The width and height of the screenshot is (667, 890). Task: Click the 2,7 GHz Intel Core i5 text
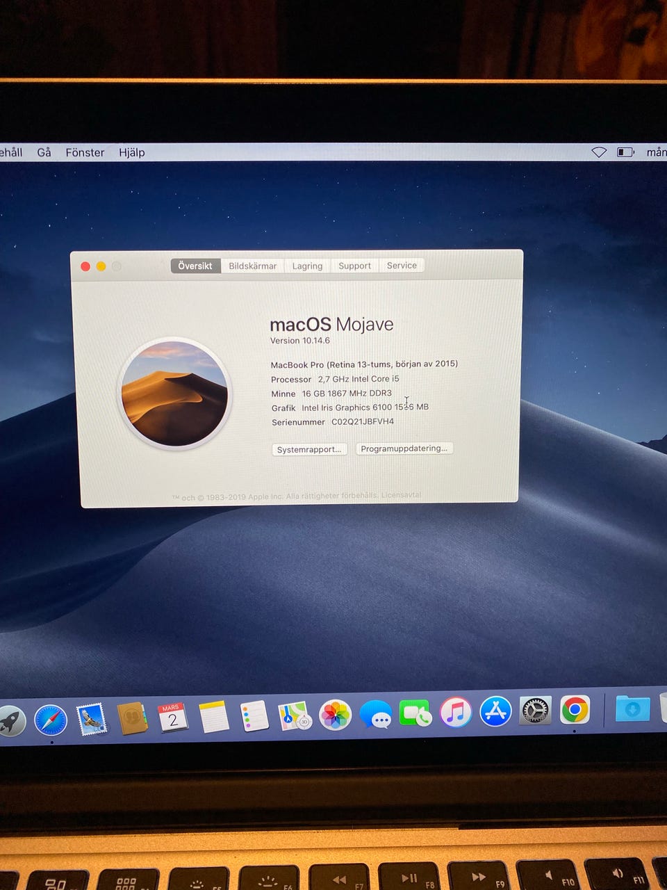[x=359, y=379]
